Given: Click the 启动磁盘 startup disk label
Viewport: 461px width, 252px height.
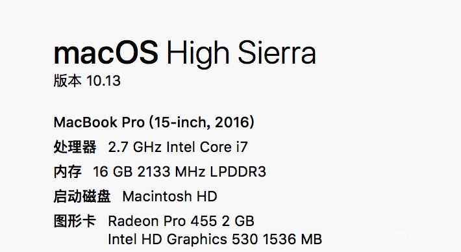Looking at the screenshot, I should 82,196.
